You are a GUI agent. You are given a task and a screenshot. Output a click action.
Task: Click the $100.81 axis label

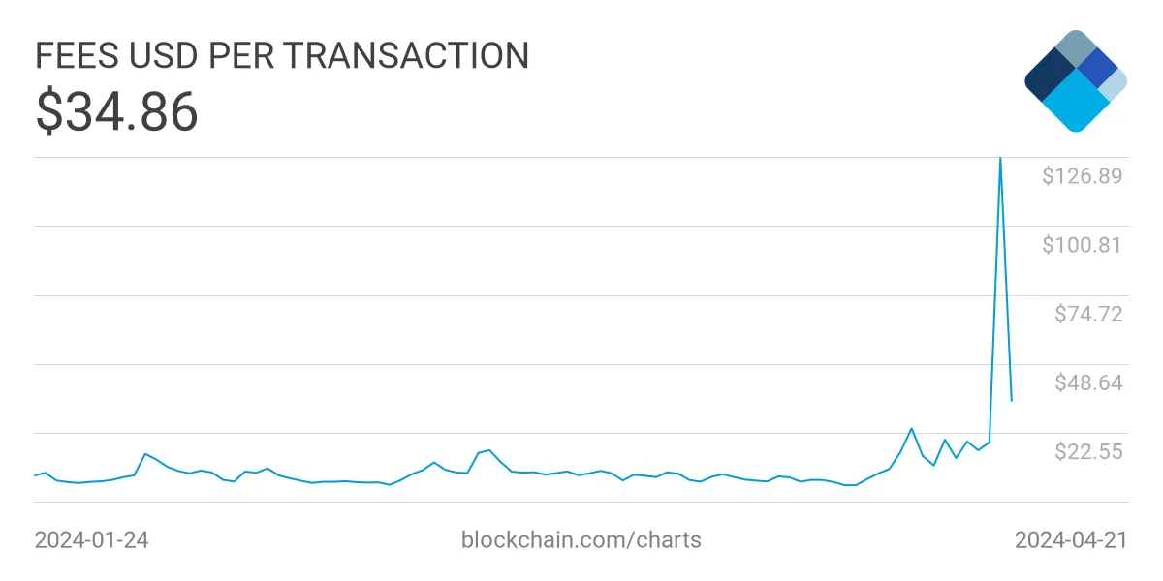[x=1082, y=245]
